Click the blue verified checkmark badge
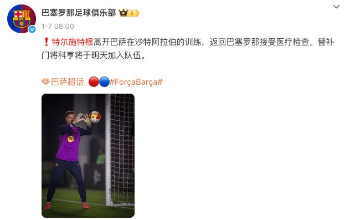The image size is (345, 220). coord(32,29)
